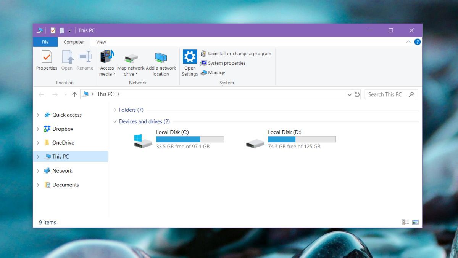Refresh This PC with the refresh button

click(x=357, y=94)
